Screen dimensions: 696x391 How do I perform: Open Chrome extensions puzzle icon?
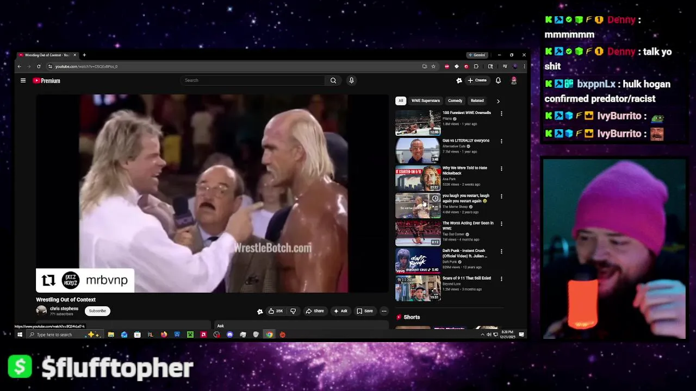(x=476, y=66)
